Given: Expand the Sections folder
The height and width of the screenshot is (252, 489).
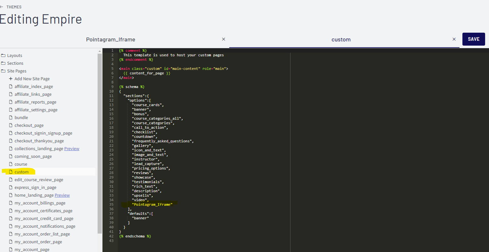Looking at the screenshot, I should [x=15, y=63].
